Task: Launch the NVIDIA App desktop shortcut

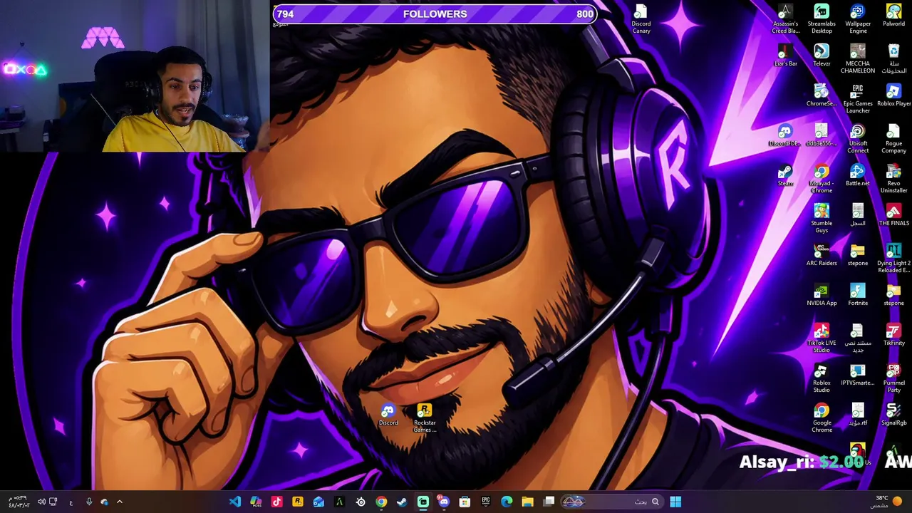Action: 822,295
